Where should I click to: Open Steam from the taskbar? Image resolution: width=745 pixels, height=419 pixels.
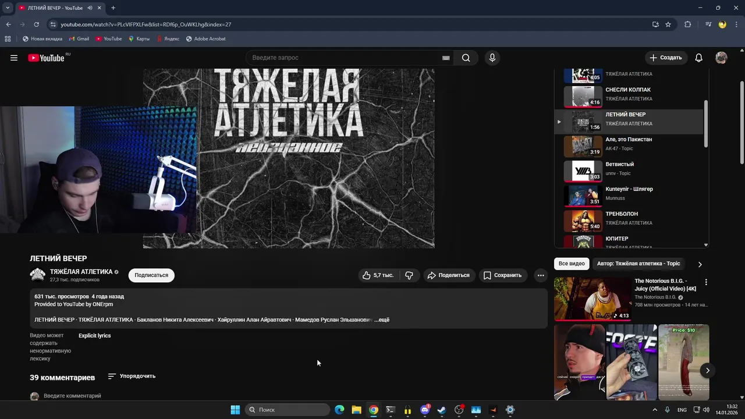442,410
